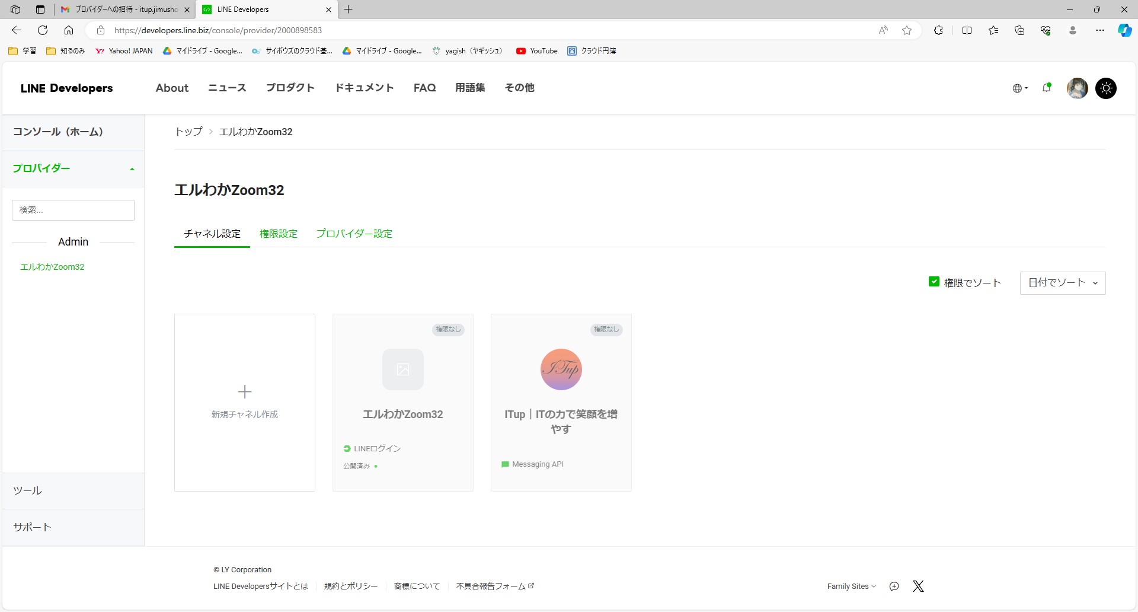1138x612 pixels.
Task: Toggle dark mode sun icon
Action: [1105, 88]
